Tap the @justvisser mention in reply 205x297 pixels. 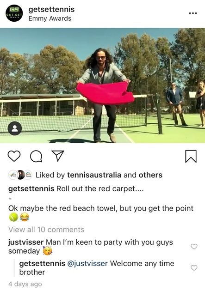coord(87,263)
